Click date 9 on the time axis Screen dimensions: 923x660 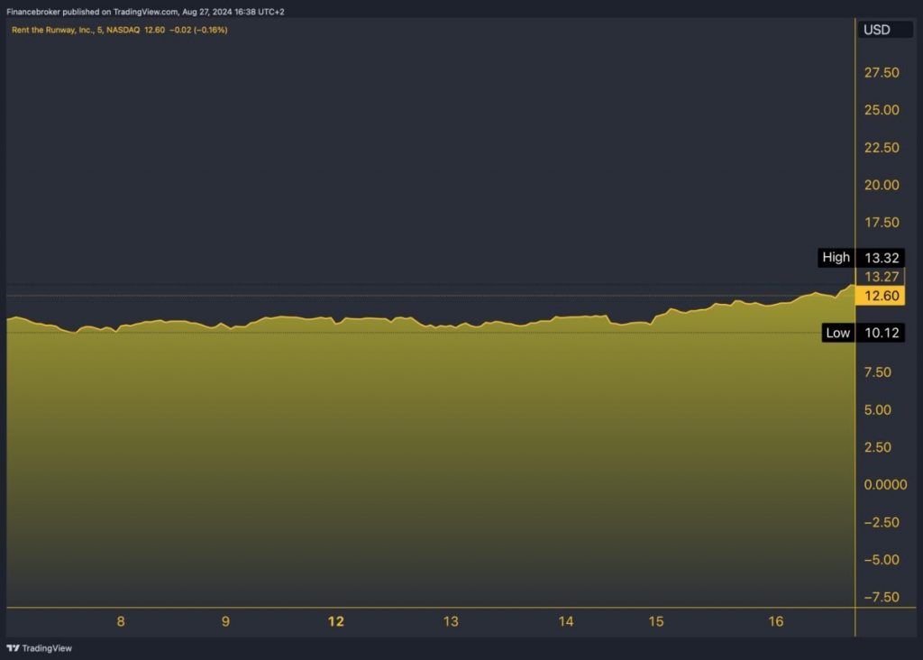[225, 622]
